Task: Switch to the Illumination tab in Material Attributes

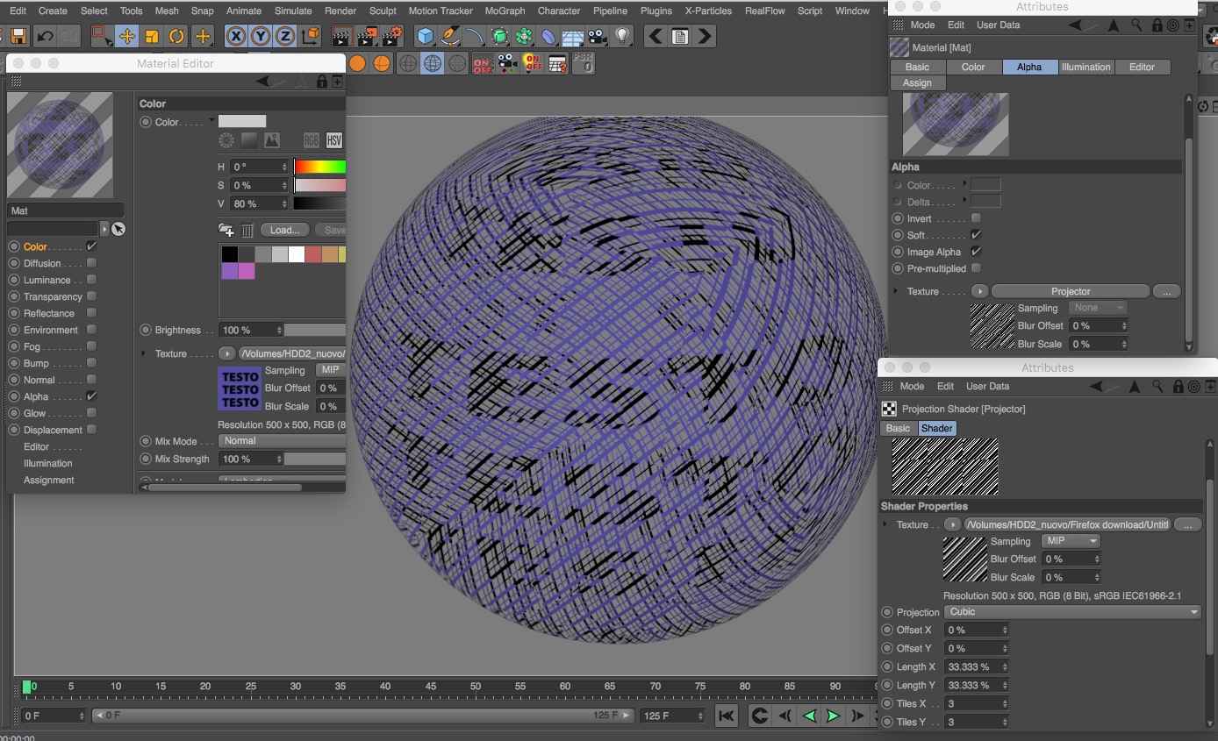Action: click(x=1085, y=67)
